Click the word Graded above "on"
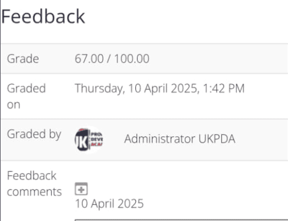Image resolution: width=288 pixels, height=221 pixels. tap(26, 88)
